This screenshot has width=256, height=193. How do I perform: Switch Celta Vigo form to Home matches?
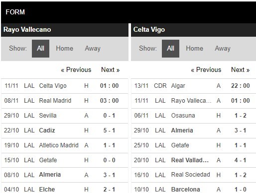194,49
